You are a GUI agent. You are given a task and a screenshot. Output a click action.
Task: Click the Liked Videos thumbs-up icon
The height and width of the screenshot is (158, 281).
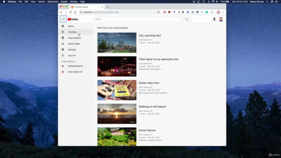pos(63,44)
